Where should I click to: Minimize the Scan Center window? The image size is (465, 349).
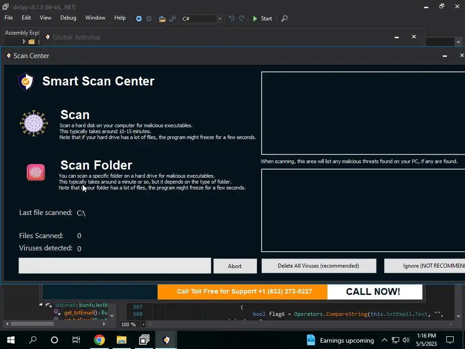(x=445, y=56)
